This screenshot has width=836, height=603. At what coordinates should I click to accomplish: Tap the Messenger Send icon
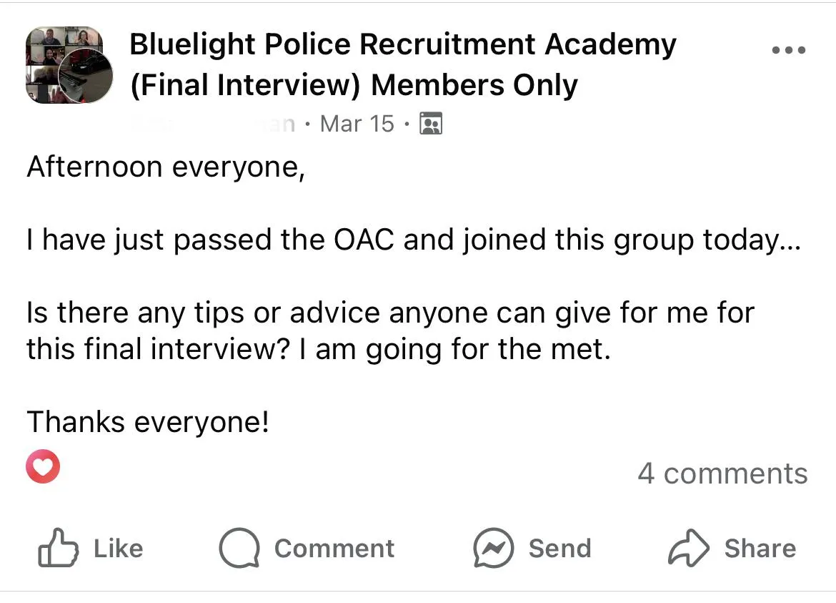[x=494, y=547]
